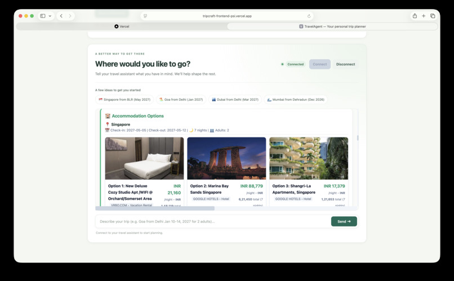Click the Safari back arrow
Viewport: 454px width, 281px height.
61,16
